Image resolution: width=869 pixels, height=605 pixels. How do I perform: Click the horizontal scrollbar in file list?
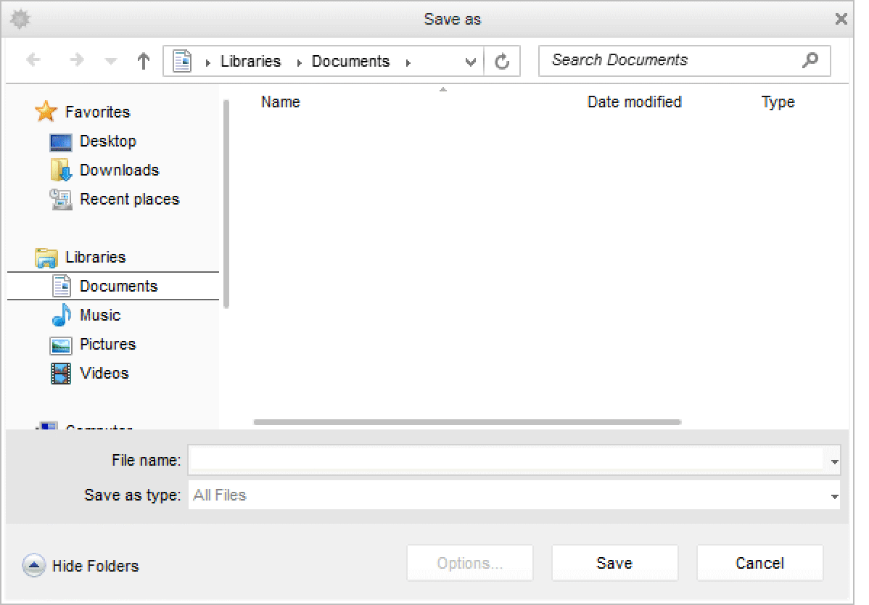point(467,421)
